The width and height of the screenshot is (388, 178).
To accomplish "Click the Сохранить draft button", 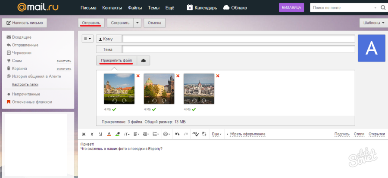I will point(120,23).
